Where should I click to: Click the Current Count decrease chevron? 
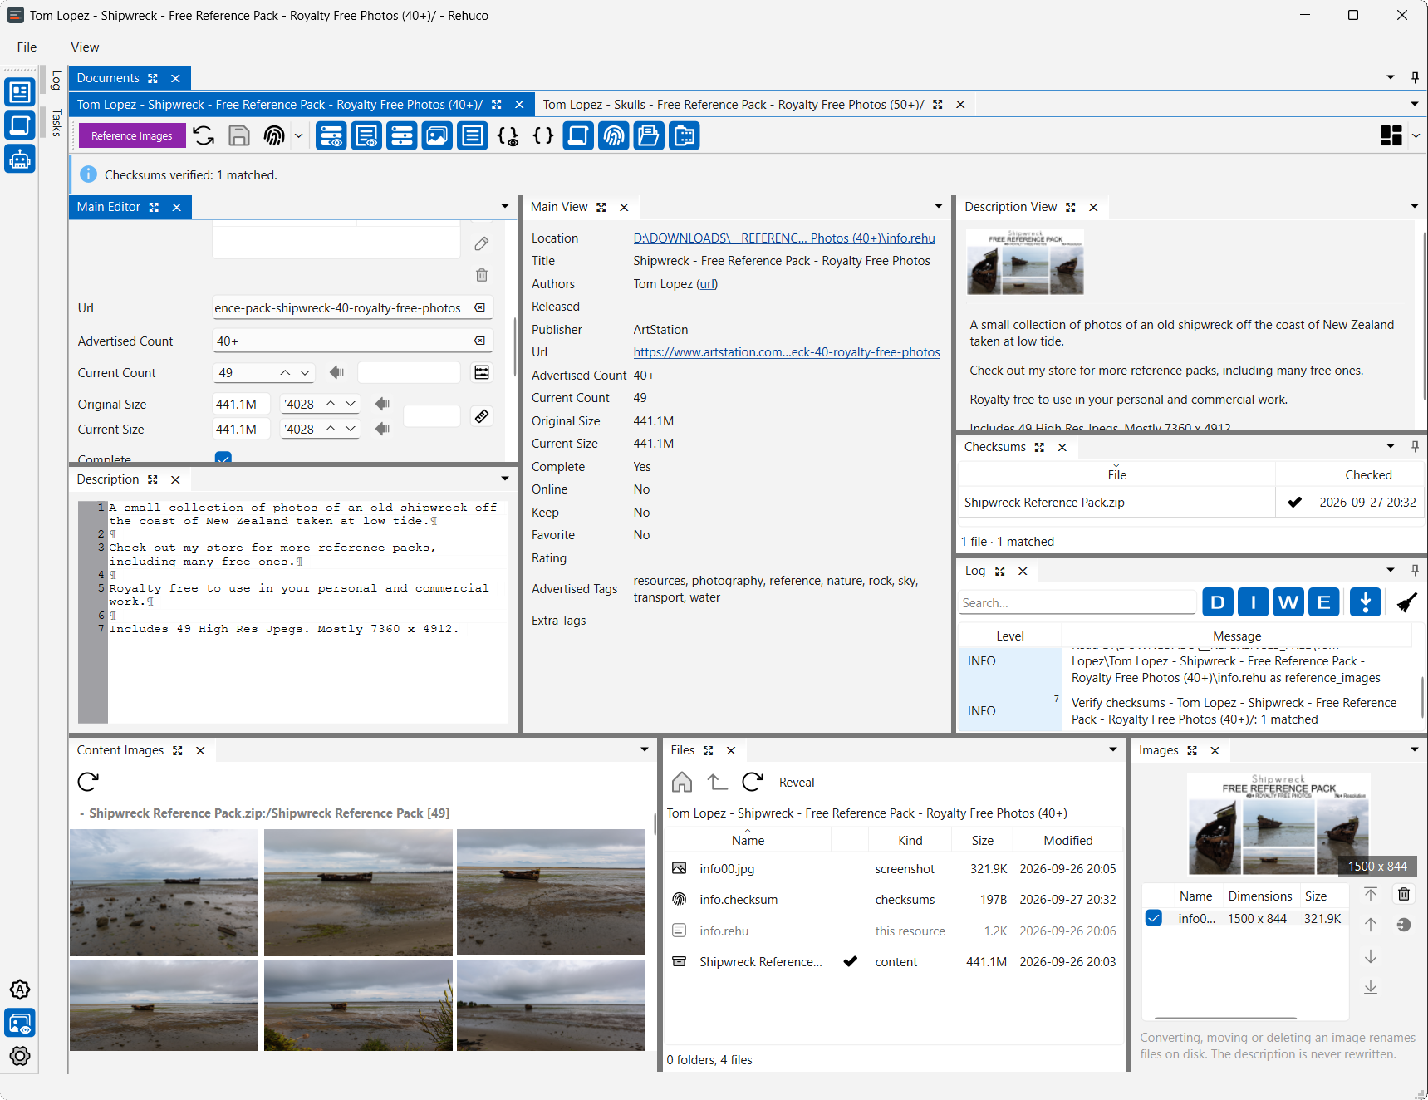pos(305,373)
